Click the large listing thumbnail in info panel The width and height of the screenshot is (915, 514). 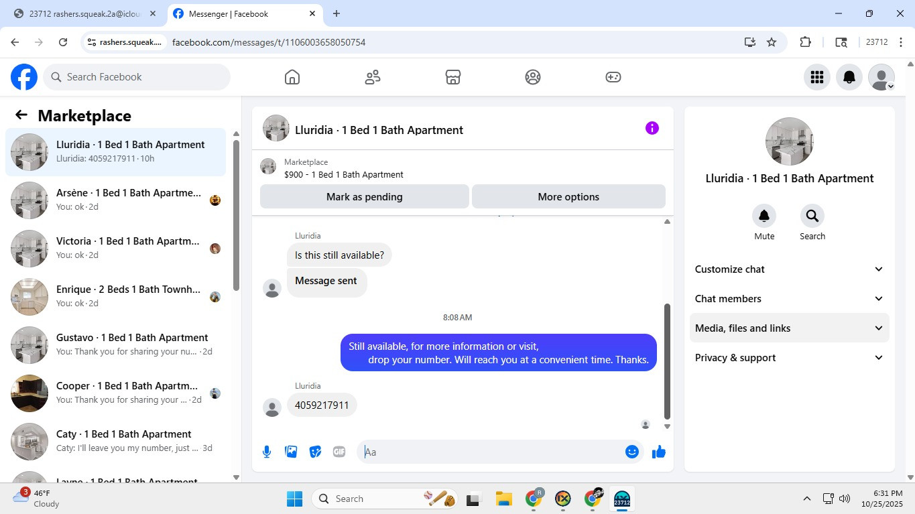pos(790,141)
